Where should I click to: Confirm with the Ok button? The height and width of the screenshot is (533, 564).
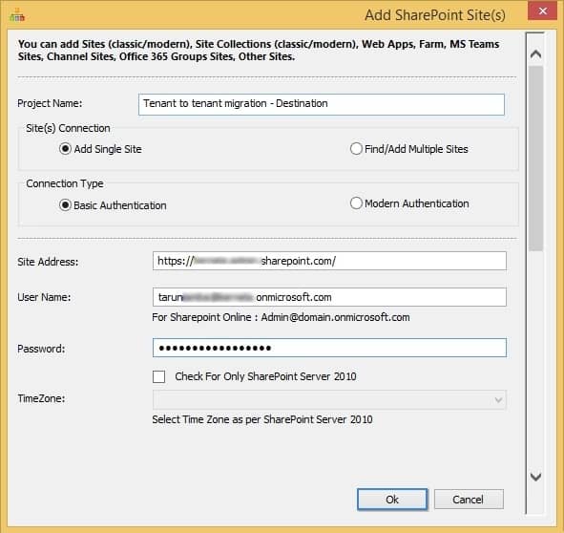click(392, 500)
